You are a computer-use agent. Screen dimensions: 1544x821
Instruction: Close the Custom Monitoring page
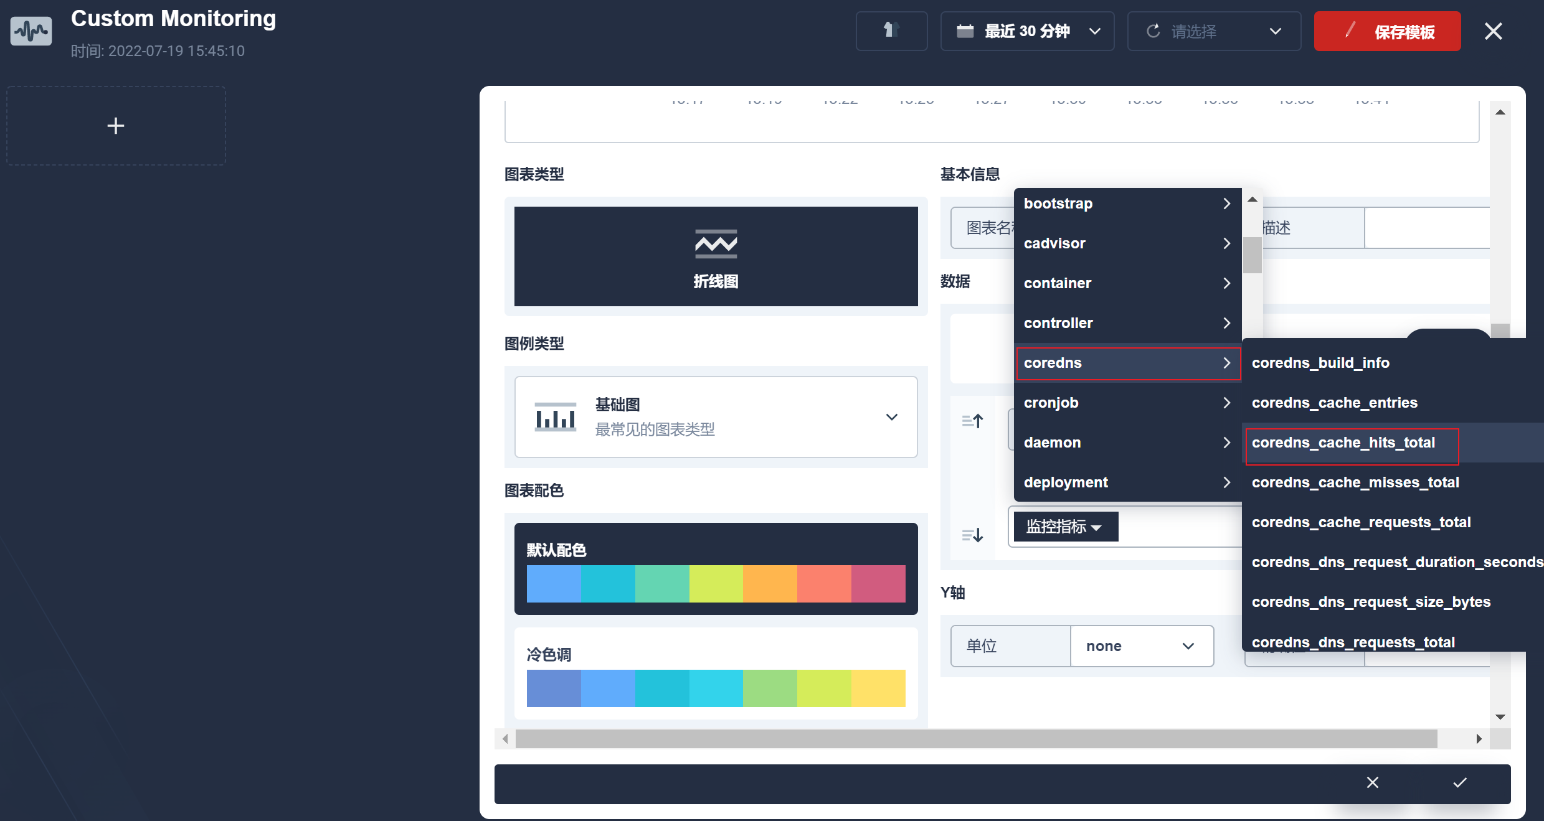point(1493,31)
